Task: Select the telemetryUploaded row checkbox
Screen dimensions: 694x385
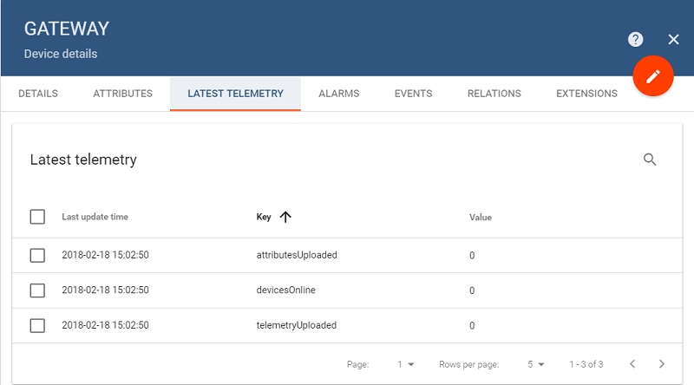Action: [x=37, y=325]
